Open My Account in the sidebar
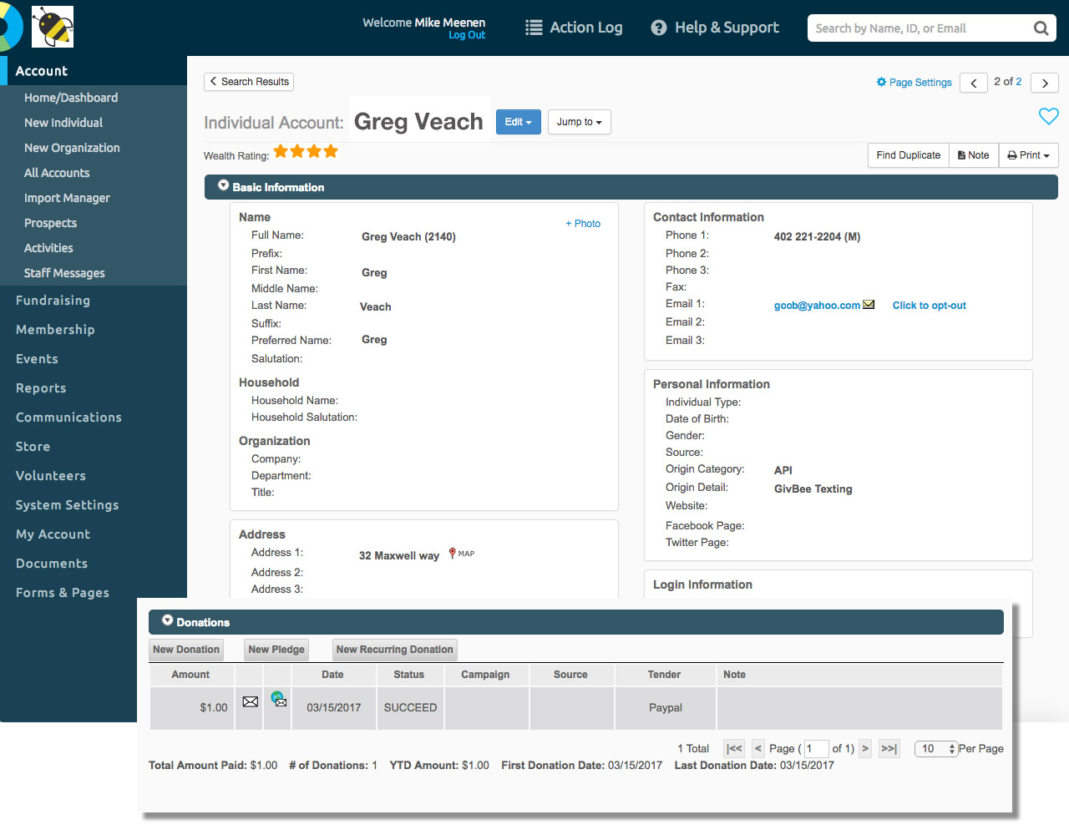Image resolution: width=1069 pixels, height=835 pixels. coord(53,534)
